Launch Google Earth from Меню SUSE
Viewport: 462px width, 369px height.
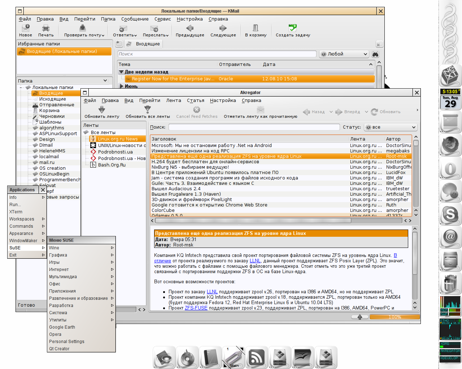click(81, 327)
